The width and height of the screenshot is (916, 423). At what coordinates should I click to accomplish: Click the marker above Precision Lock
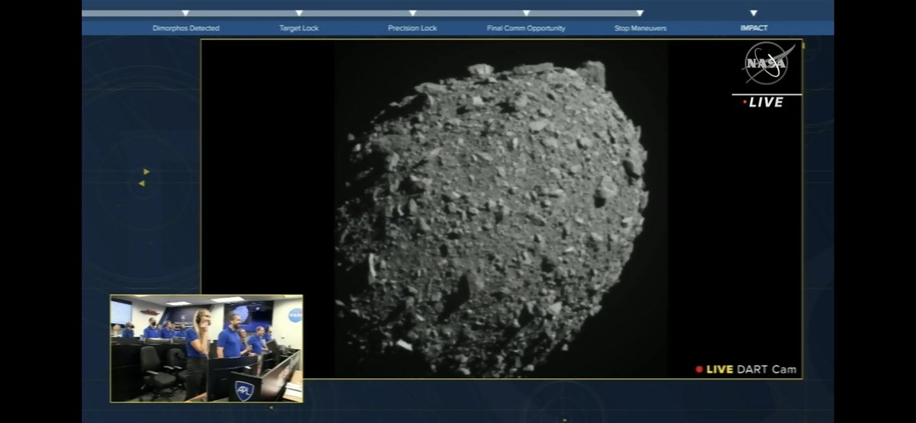click(x=412, y=13)
